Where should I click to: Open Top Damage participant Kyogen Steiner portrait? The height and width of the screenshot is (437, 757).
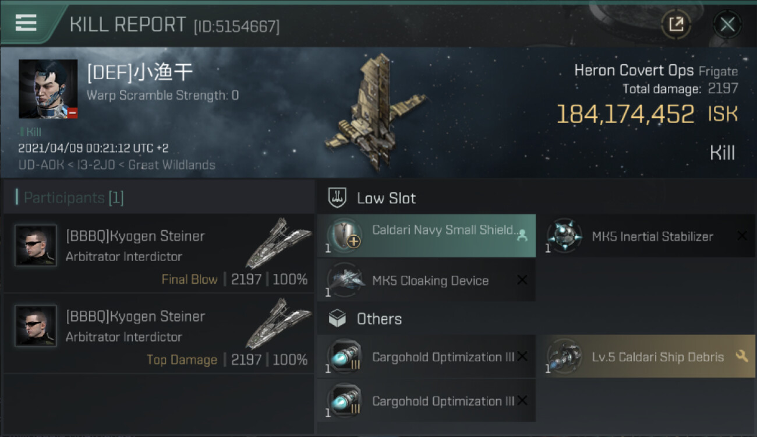tap(36, 326)
